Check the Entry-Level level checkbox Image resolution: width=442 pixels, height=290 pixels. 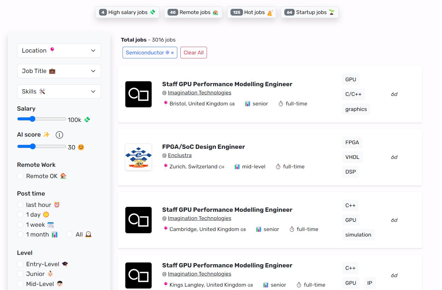coord(20,264)
